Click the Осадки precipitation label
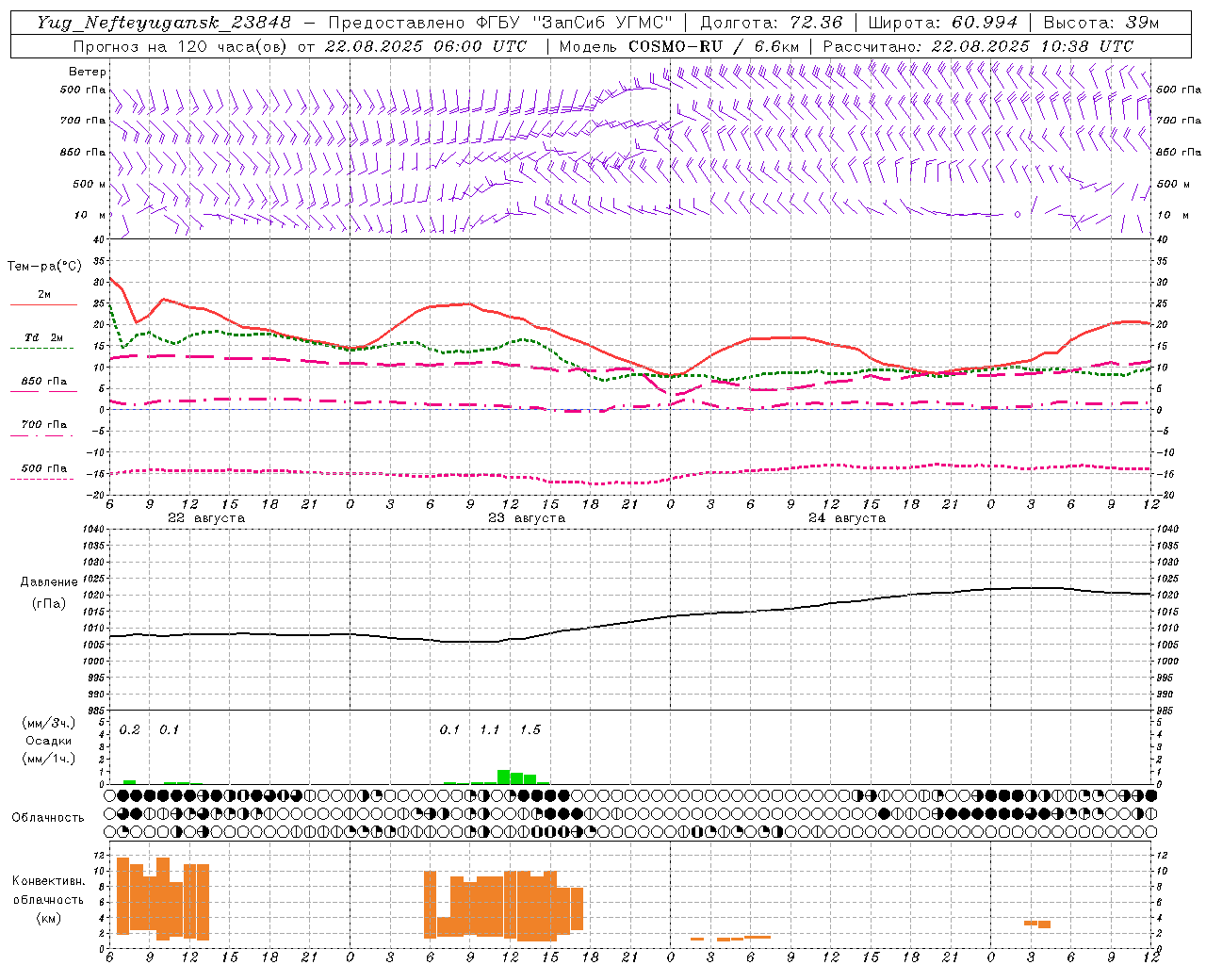 [x=49, y=741]
